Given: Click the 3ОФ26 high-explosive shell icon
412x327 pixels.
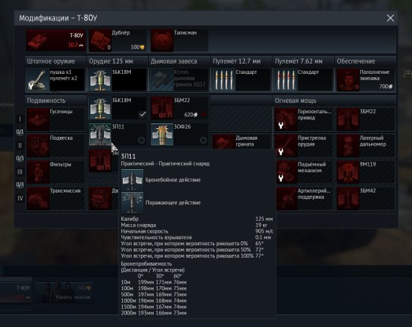Looking at the screenshot, I should 161,134.
